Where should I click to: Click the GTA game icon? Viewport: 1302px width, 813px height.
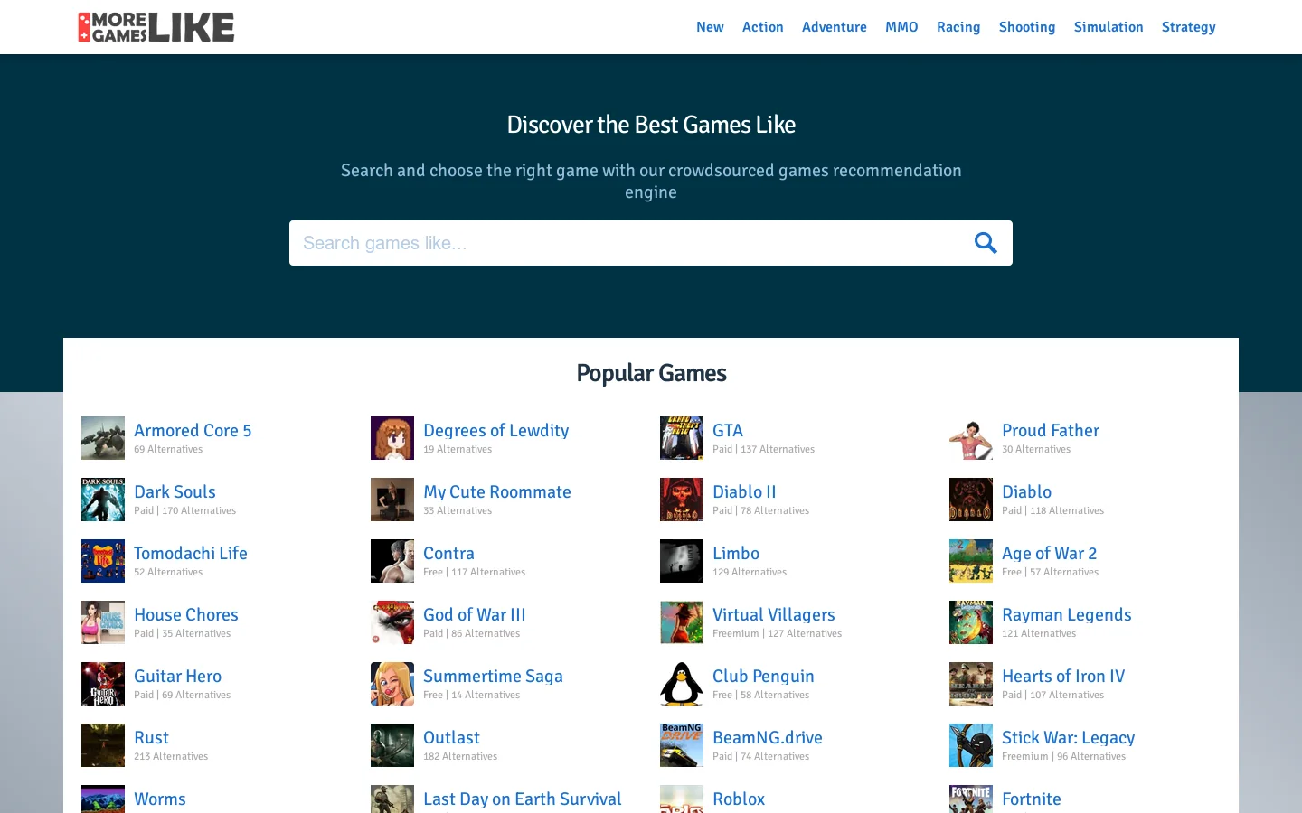682,438
